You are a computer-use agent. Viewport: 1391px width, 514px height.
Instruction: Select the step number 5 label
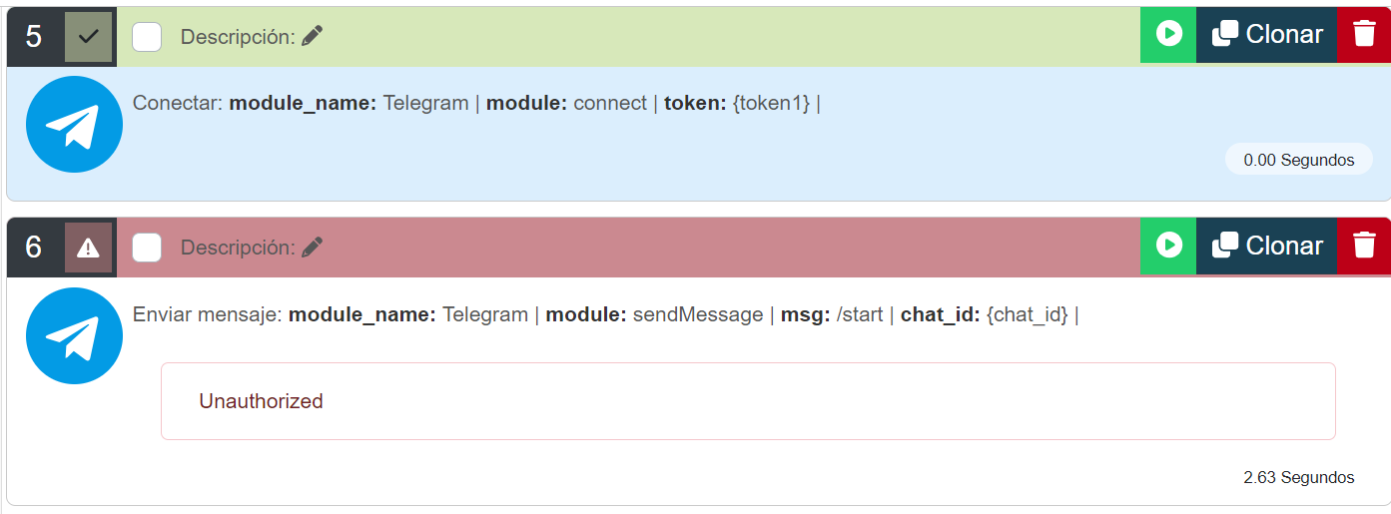[x=34, y=37]
